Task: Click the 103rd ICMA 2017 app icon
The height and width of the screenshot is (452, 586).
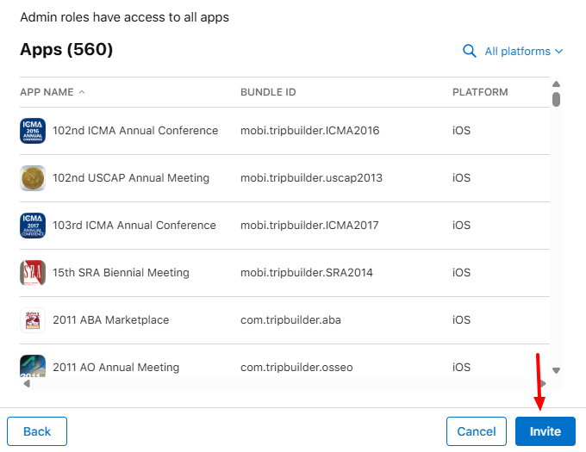Action: [33, 226]
